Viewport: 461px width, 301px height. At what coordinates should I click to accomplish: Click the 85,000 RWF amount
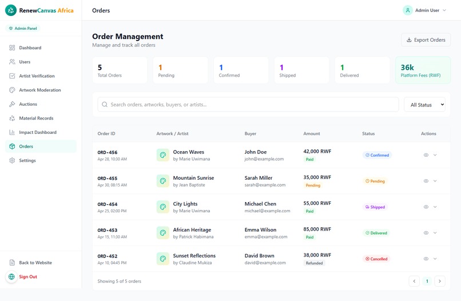pyautogui.click(x=317, y=229)
